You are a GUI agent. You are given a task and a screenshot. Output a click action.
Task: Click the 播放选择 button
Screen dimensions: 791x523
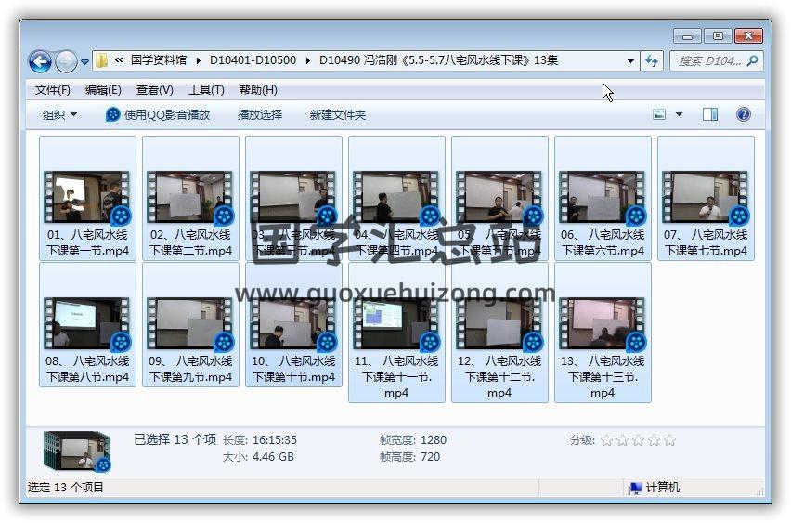(260, 114)
